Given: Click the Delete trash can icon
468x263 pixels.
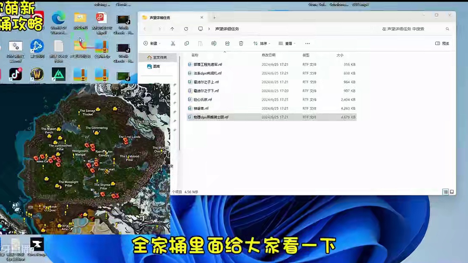Looking at the screenshot, I should tap(241, 43).
